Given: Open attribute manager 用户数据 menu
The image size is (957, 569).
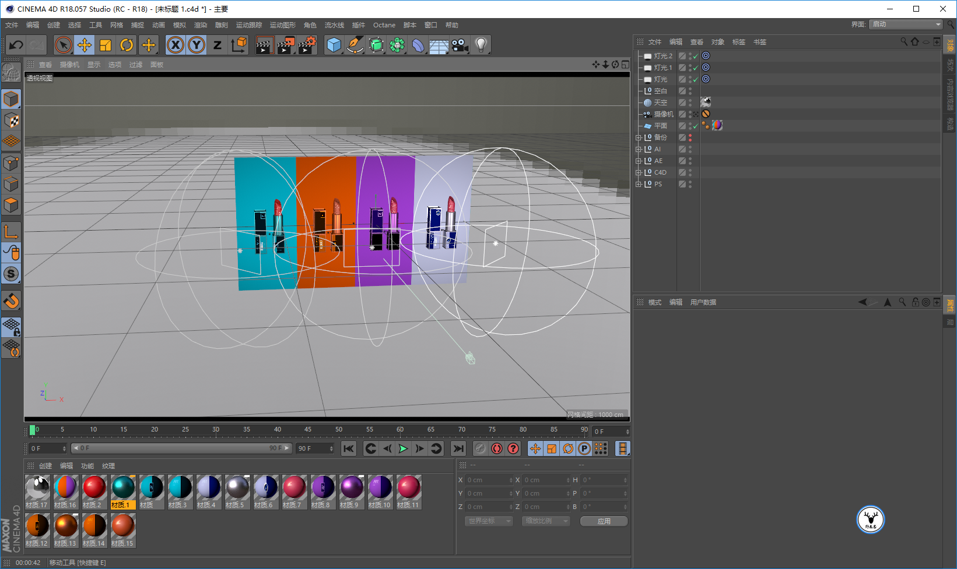Looking at the screenshot, I should click(x=703, y=302).
